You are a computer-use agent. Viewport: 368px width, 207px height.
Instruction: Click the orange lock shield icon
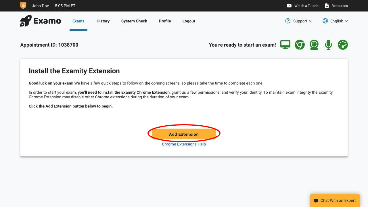pyautogui.click(x=23, y=5)
